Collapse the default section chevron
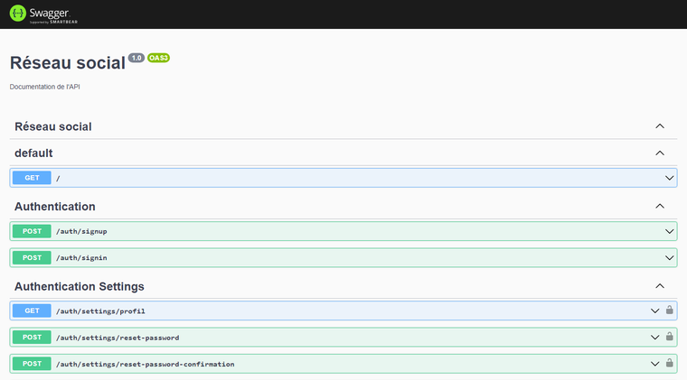 [x=660, y=153]
